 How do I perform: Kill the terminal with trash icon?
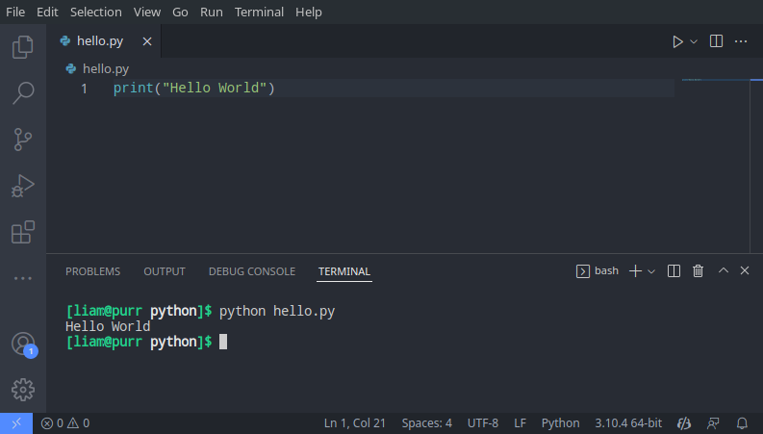coord(699,271)
